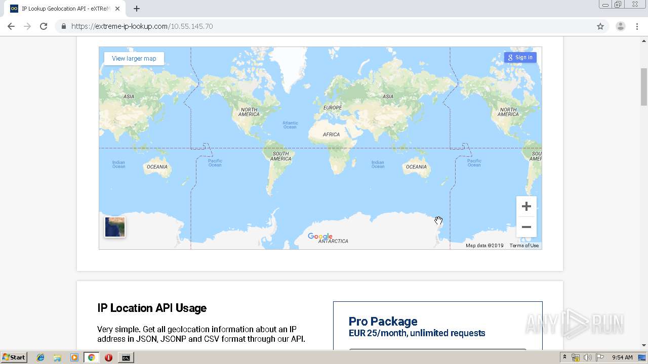The image size is (648, 364).
Task: Open the network status tray icon
Action: click(x=576, y=357)
